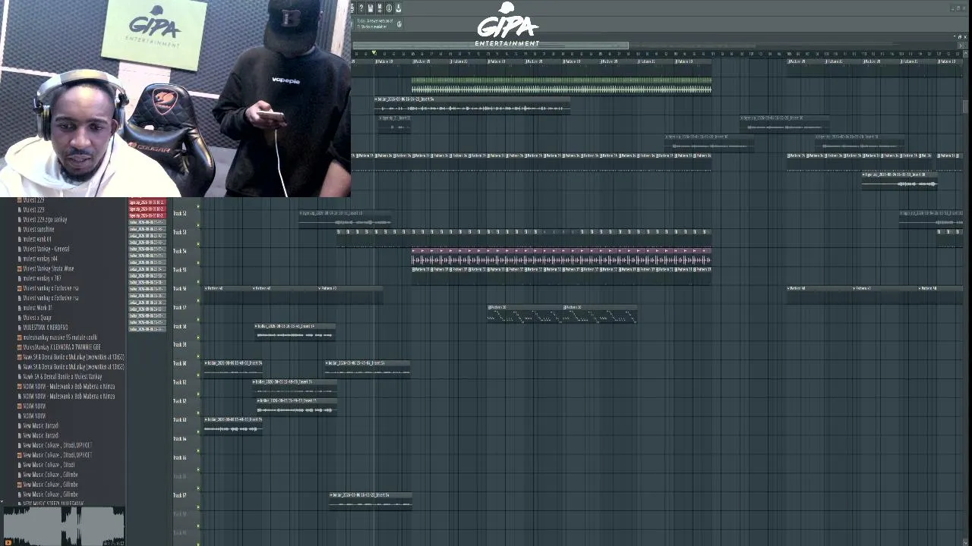Click the file icon beside Mulest Vankay - General
972x546 pixels.
coord(20,249)
